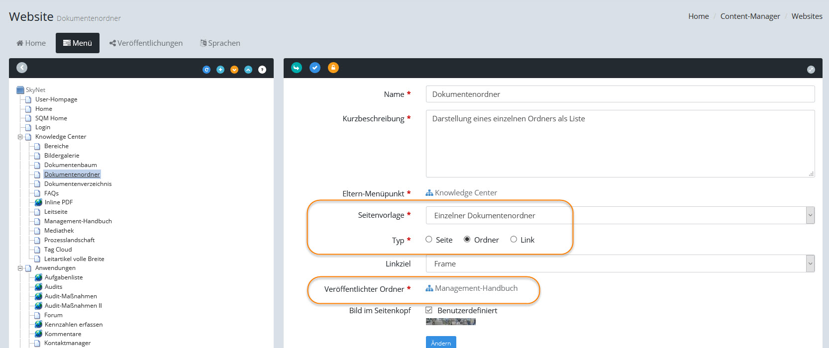The width and height of the screenshot is (829, 348).
Task: Click the gray back arrow in tree panel
Action: pyautogui.click(x=22, y=68)
